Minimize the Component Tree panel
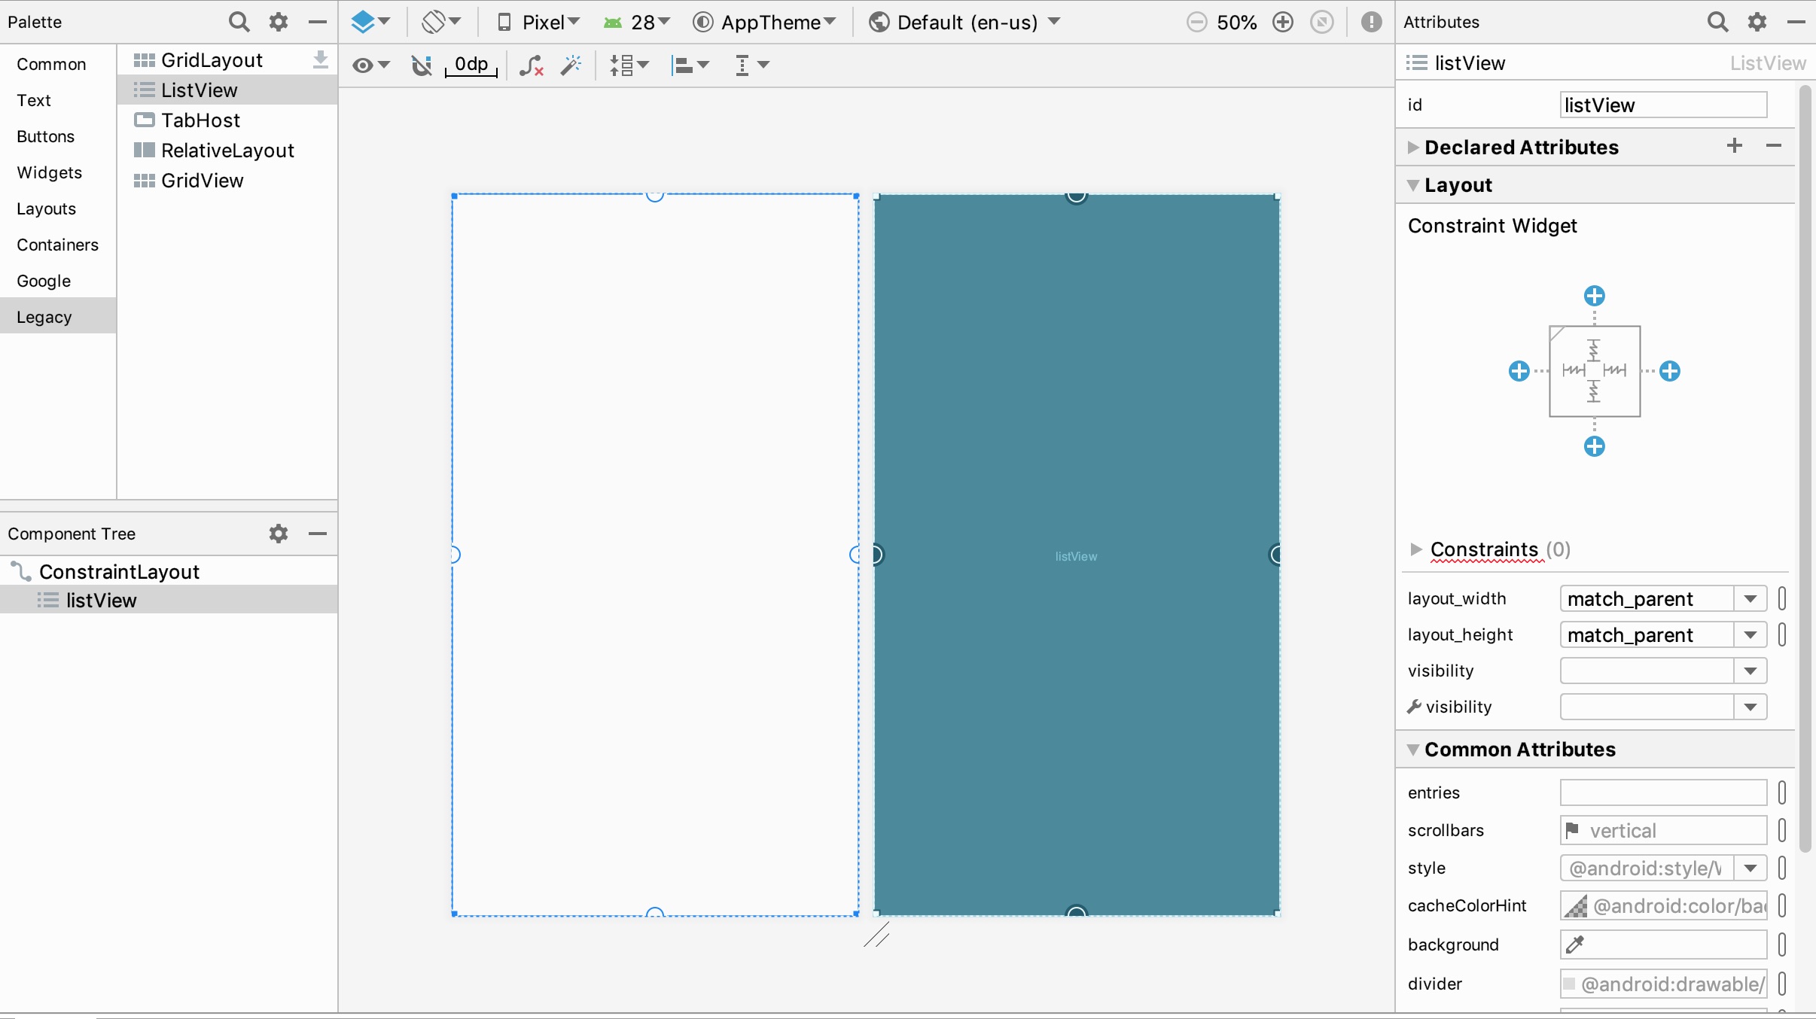Viewport: 1816px width, 1019px height. (318, 534)
